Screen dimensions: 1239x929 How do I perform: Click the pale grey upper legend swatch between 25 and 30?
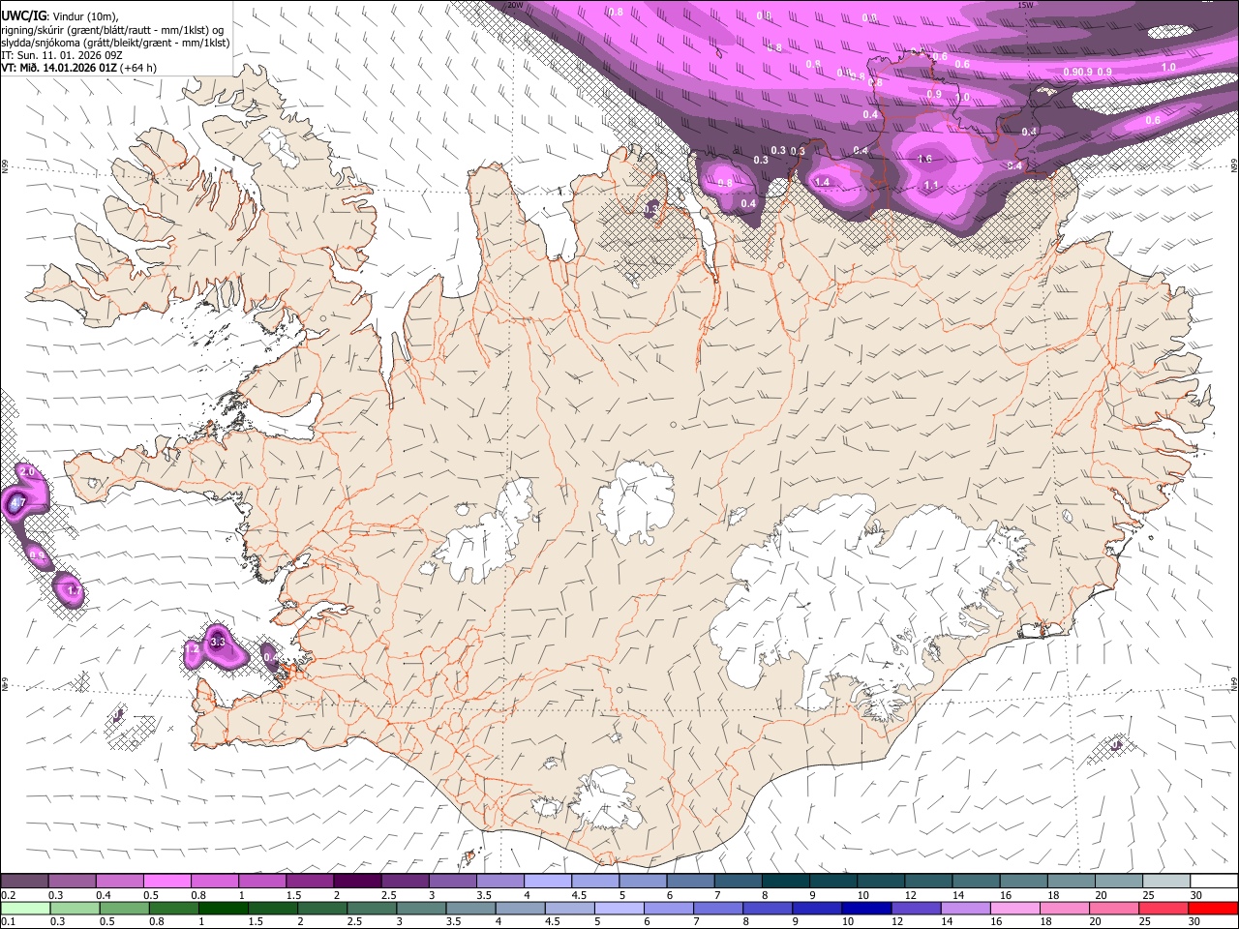pos(1165,881)
